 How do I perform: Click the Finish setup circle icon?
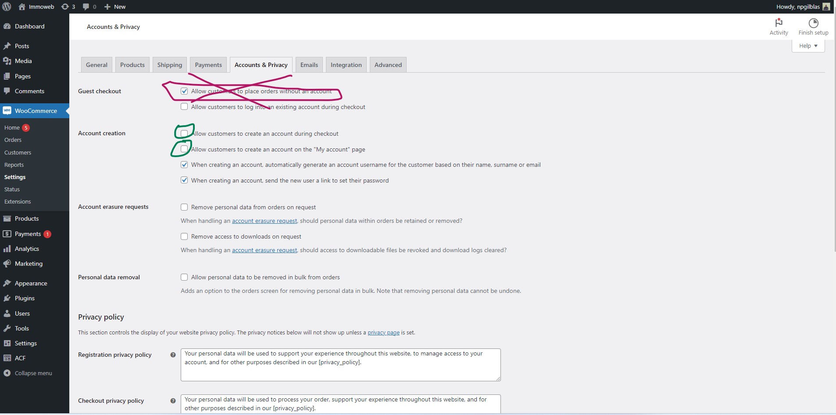tap(814, 23)
